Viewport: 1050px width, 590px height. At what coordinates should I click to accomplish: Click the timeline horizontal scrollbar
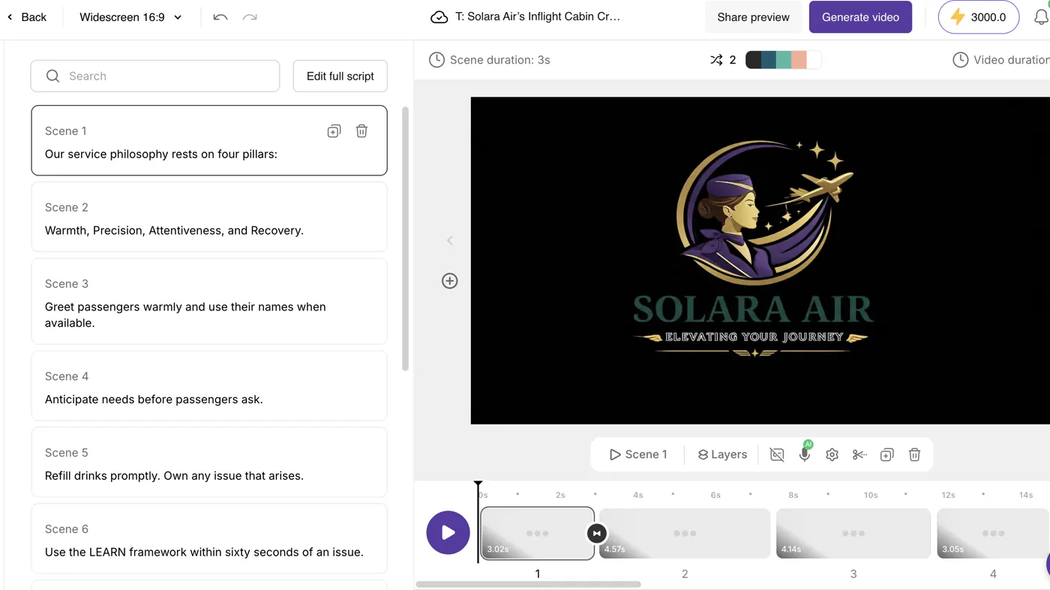click(528, 584)
